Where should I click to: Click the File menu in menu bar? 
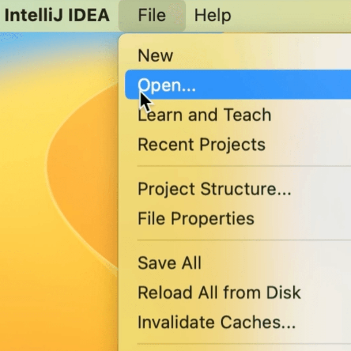pos(152,15)
